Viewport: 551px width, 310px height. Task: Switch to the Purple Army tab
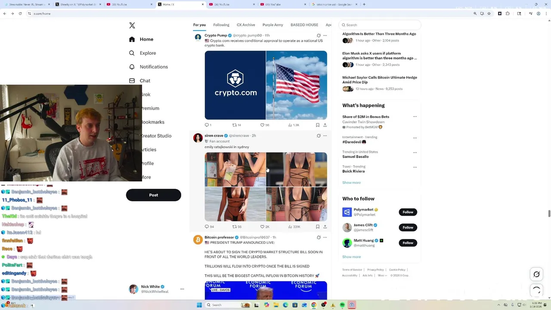click(x=273, y=25)
